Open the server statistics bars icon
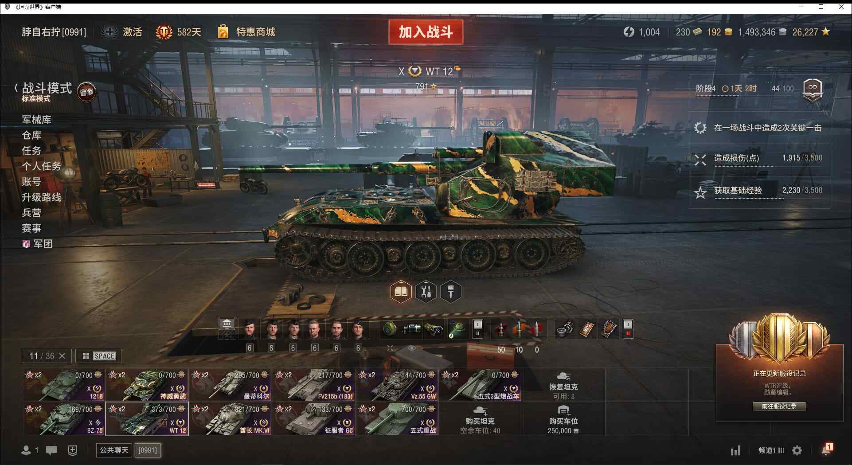The height and width of the screenshot is (465, 852). click(x=735, y=451)
